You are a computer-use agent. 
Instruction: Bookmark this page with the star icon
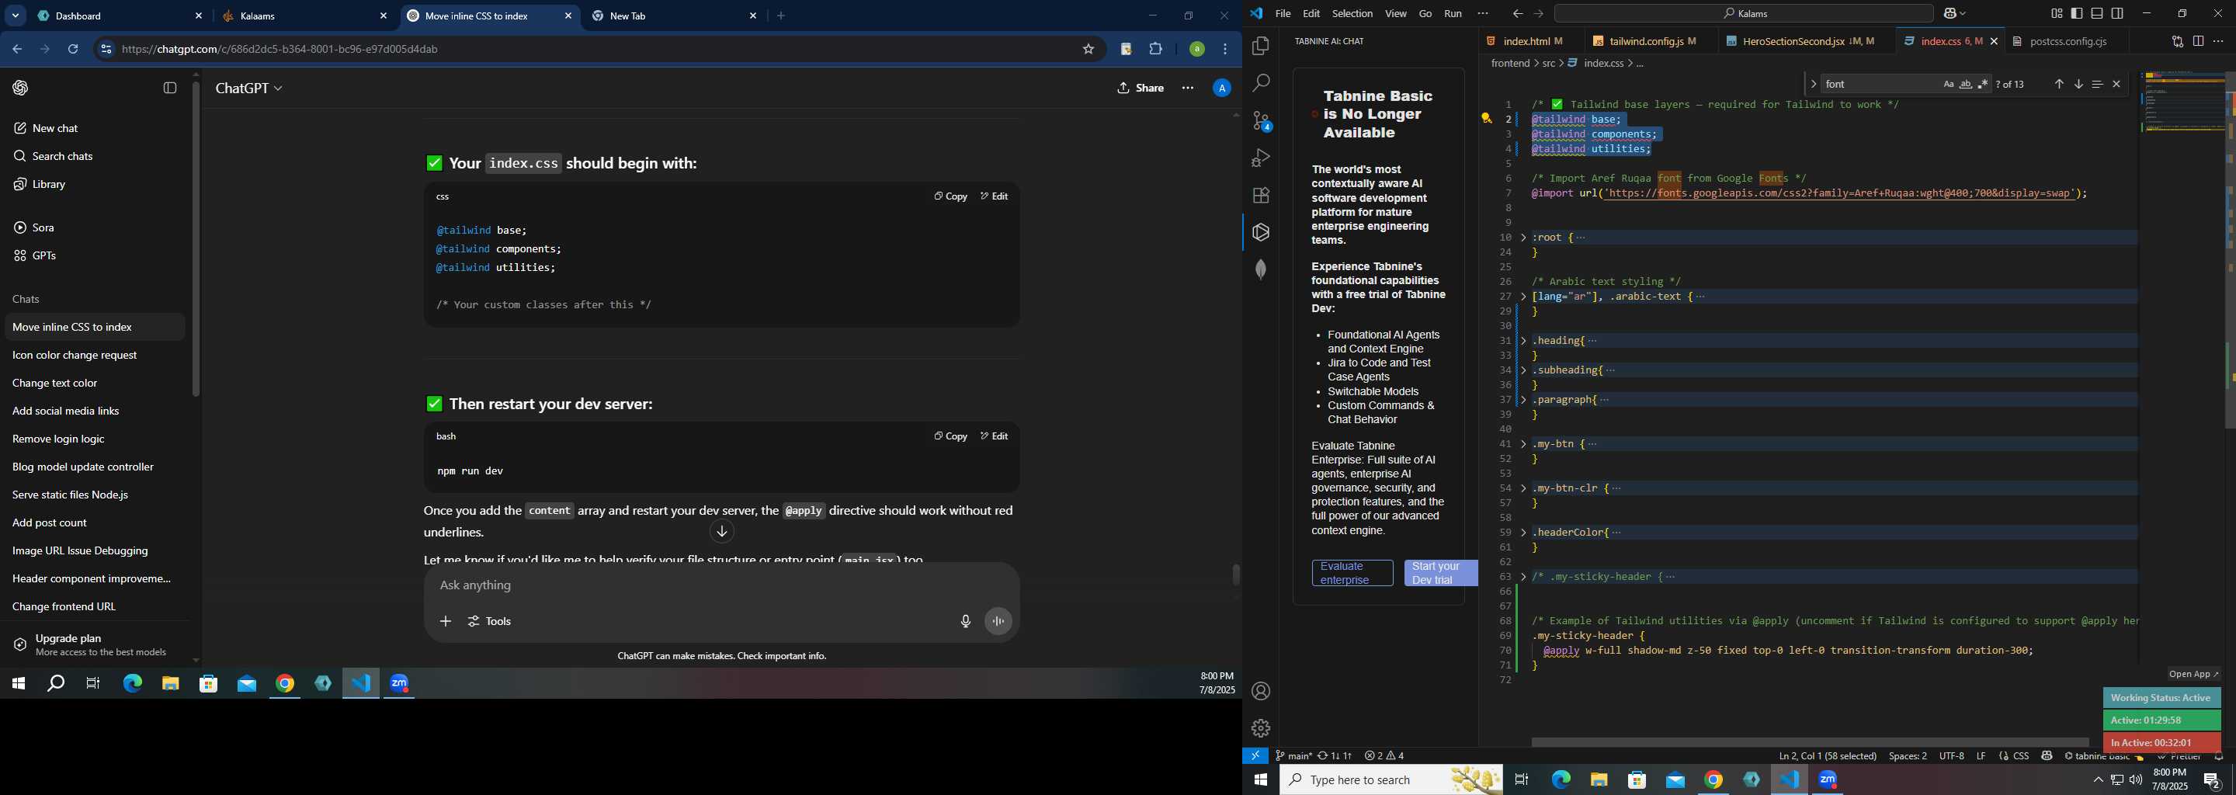click(x=1088, y=50)
